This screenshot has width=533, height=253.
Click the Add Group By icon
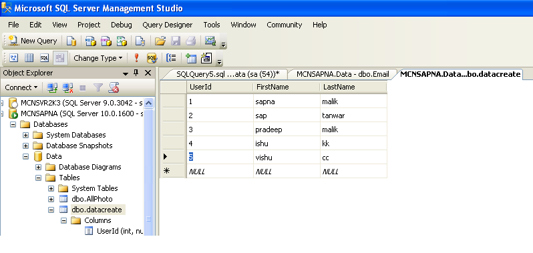tap(171, 58)
